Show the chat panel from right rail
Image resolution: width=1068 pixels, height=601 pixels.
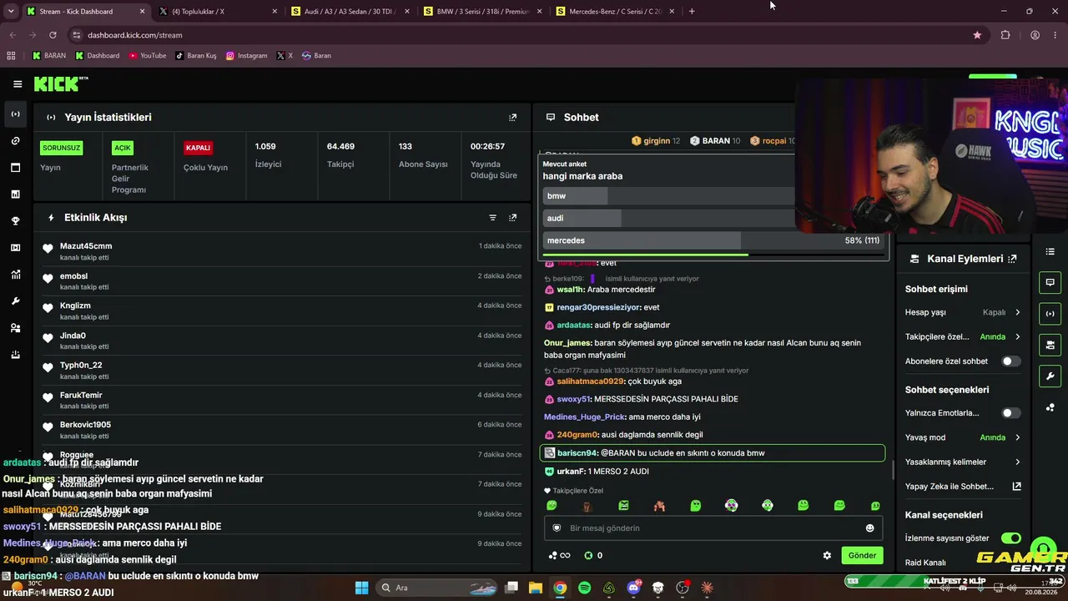coord(1050,283)
